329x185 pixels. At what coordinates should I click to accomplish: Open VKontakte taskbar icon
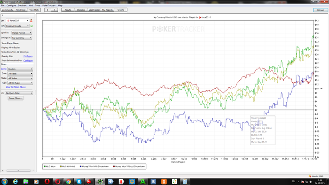point(153,181)
